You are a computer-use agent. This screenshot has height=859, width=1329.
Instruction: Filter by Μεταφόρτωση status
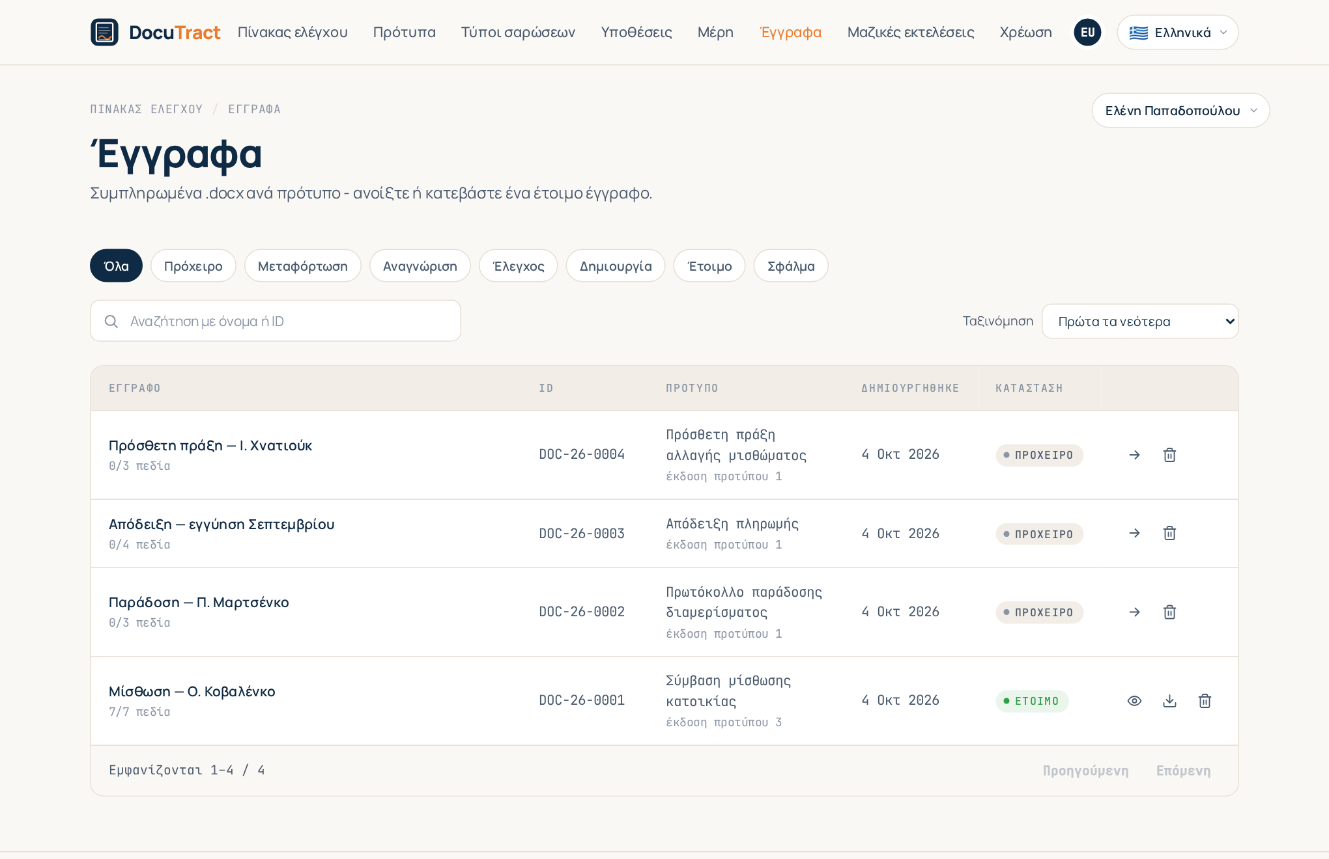tap(302, 266)
